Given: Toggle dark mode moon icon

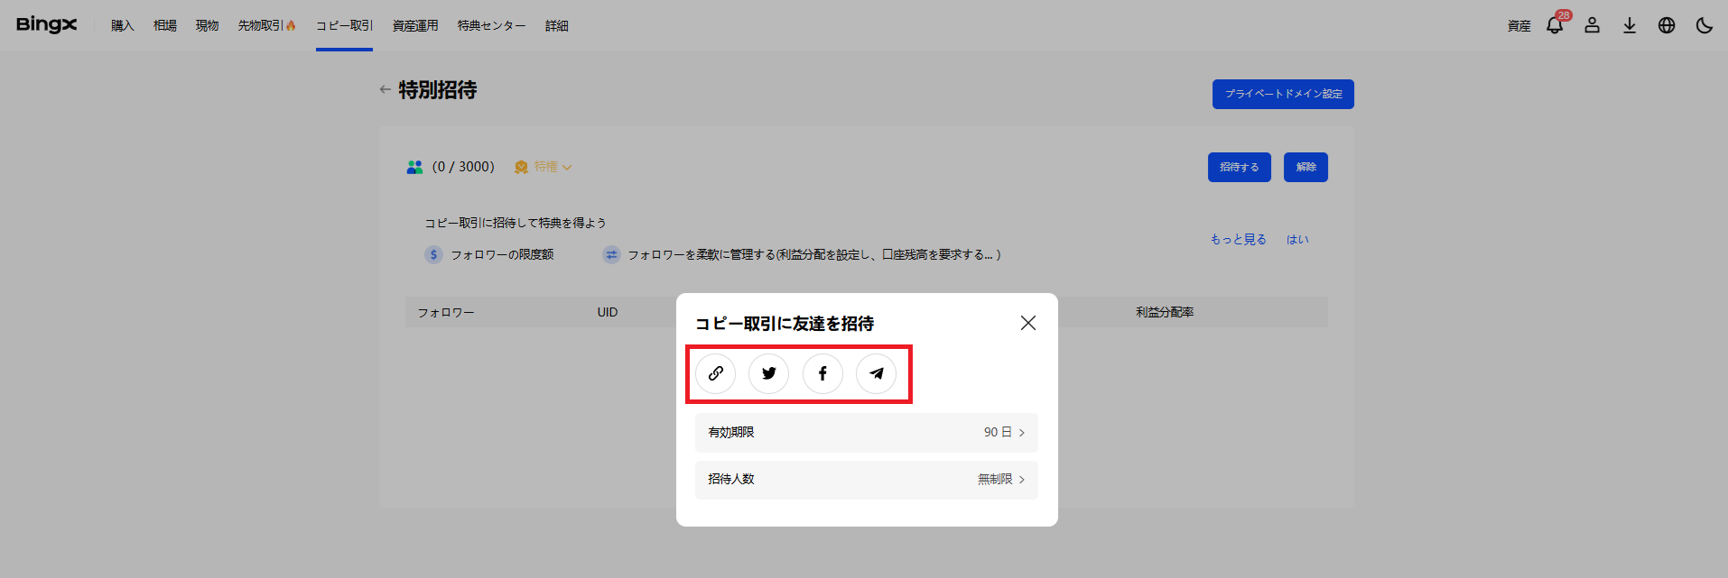Looking at the screenshot, I should click(x=1704, y=25).
